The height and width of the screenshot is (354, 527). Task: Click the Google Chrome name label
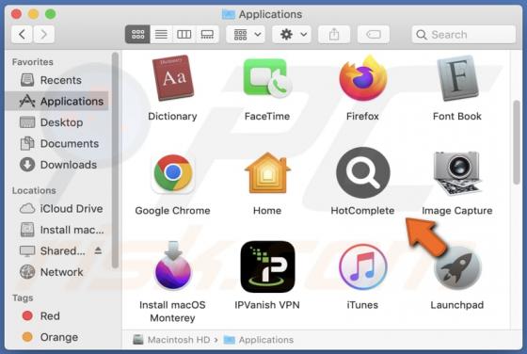click(173, 211)
